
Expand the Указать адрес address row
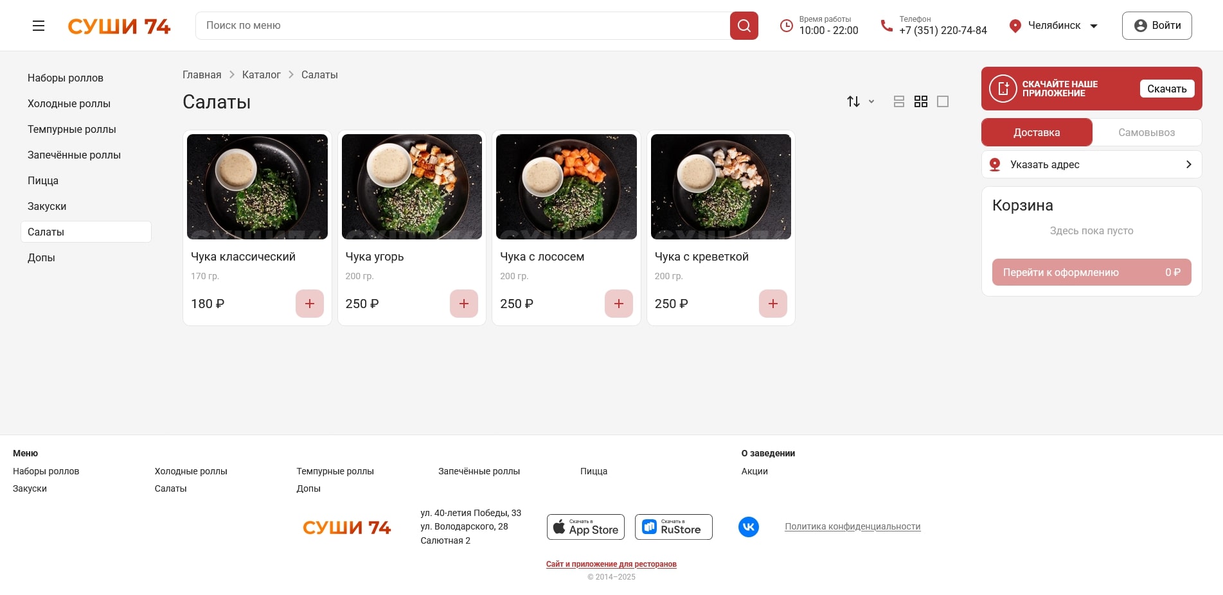click(x=1091, y=164)
